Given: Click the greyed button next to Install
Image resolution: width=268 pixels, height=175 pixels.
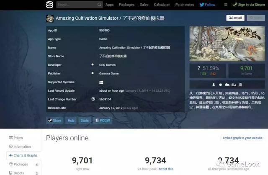Looking at the screenshot, I should [x=256, y=18].
